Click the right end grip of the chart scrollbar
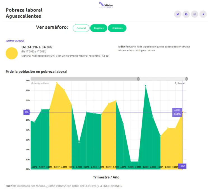This screenshot has width=215, height=195. tap(186, 79)
